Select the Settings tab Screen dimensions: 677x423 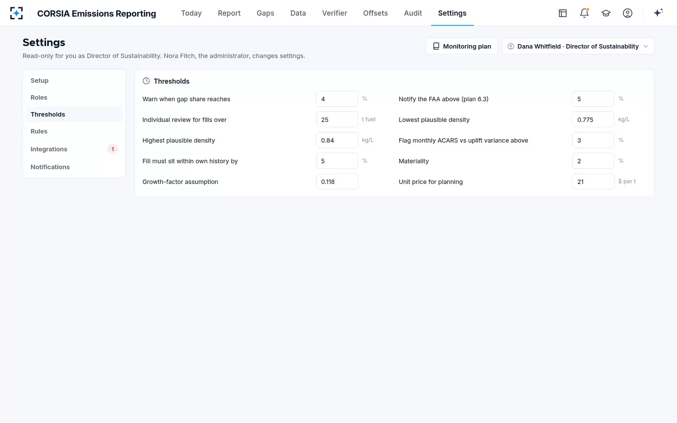452,13
